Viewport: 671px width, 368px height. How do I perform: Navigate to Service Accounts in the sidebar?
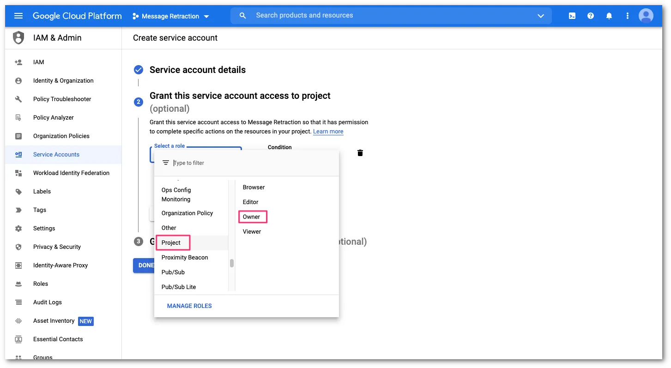pyautogui.click(x=56, y=154)
